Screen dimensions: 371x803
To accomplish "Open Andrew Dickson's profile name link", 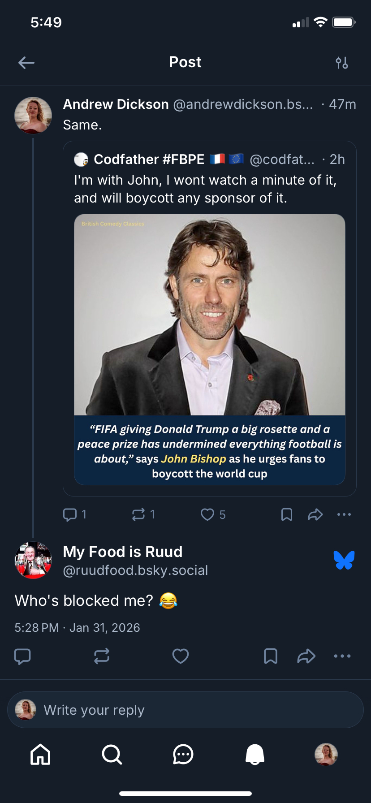I will [116, 104].
